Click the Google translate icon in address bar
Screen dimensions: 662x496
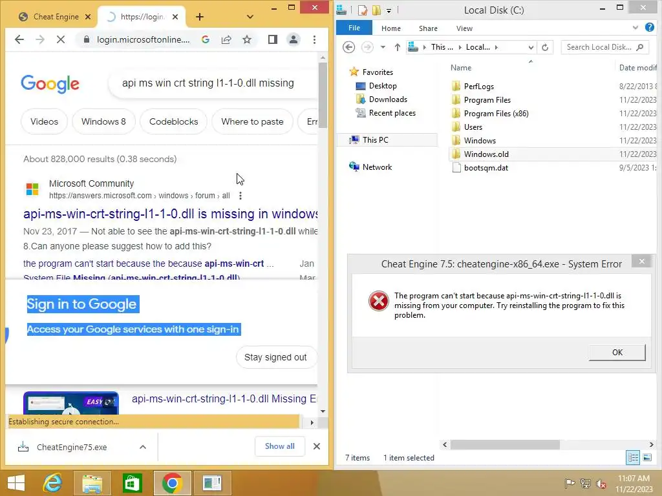coord(206,39)
